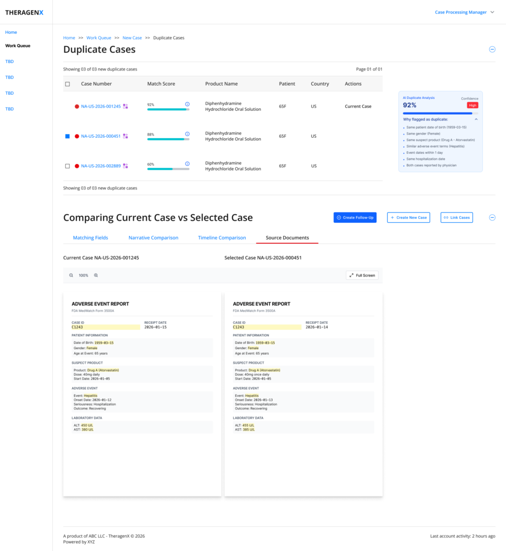506x551 pixels.
Task: Click receipt date 2026-01-15 in current case report
Action: (155, 327)
